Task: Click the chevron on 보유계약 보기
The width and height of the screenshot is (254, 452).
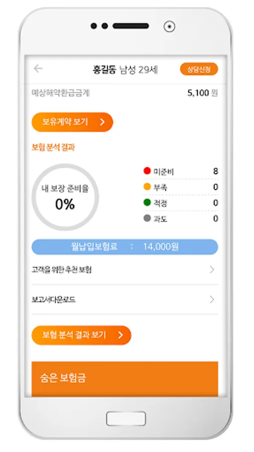Action: 102,122
